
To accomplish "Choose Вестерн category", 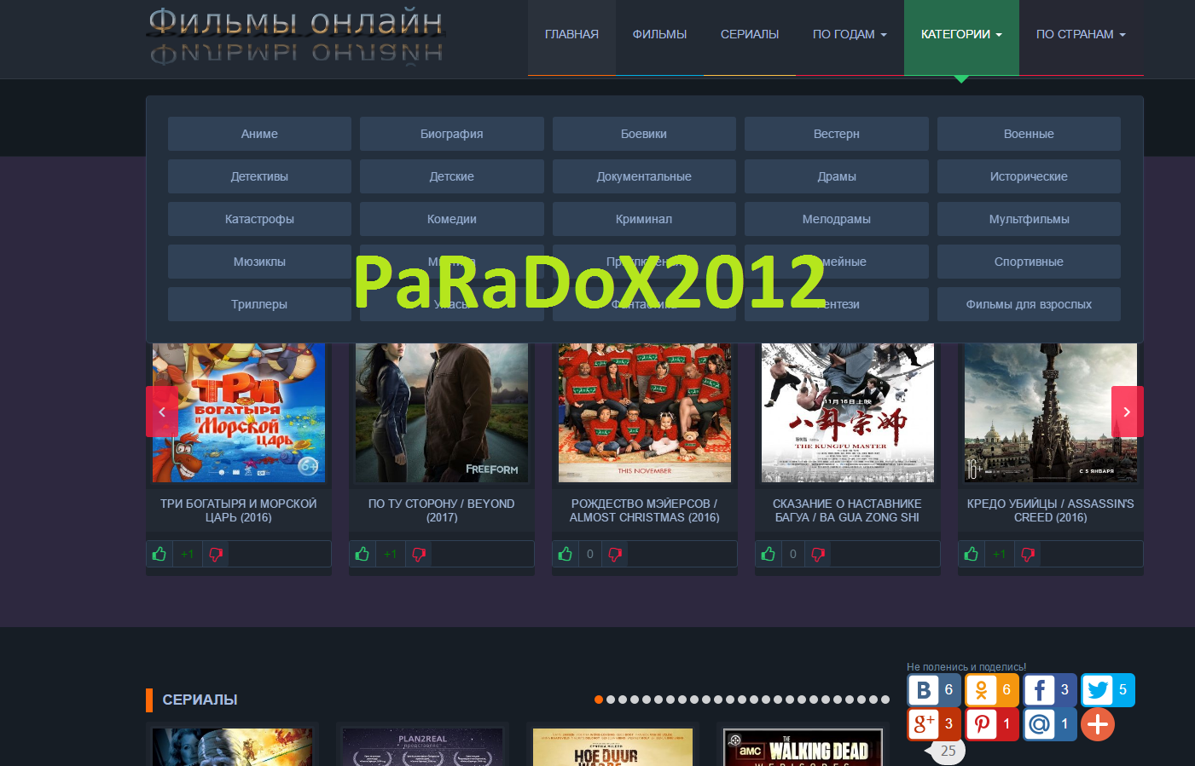I will point(837,134).
